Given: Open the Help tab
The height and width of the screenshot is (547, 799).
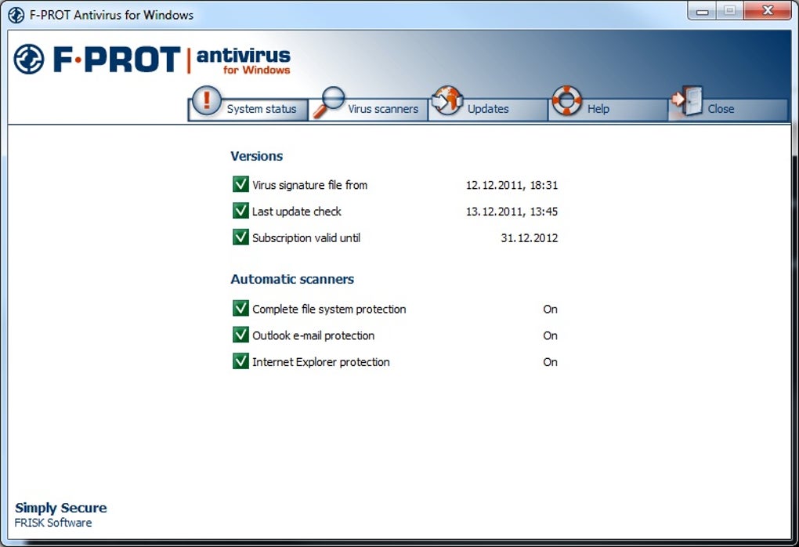Looking at the screenshot, I should (608, 109).
